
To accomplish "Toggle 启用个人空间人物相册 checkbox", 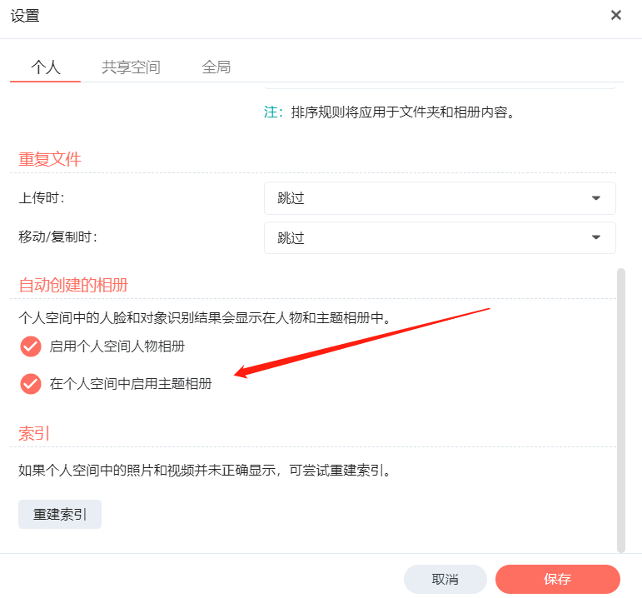I will pos(30,346).
